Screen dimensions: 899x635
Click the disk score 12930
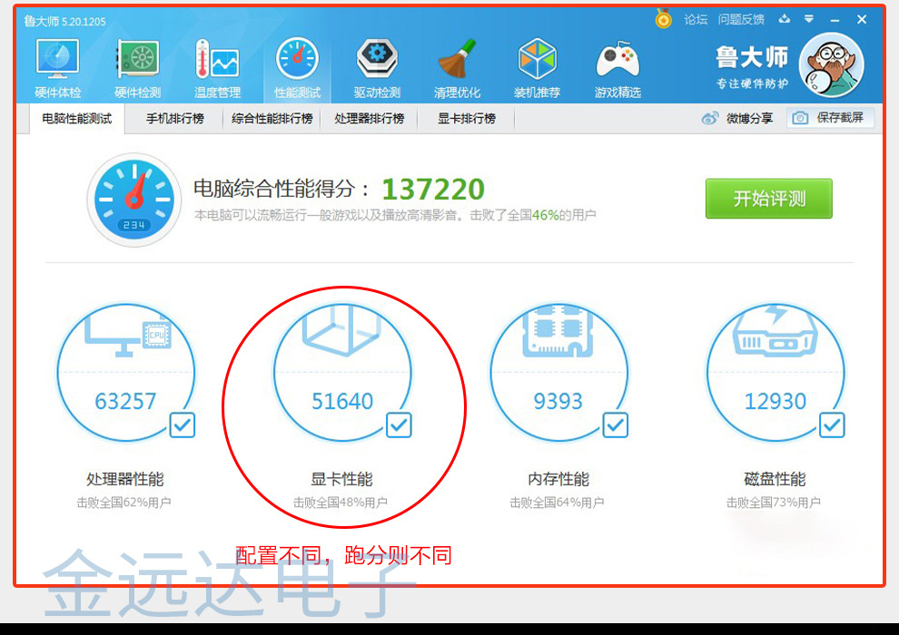tap(776, 401)
